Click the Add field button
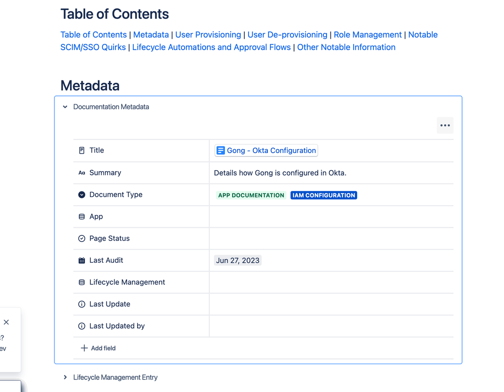504x392 pixels. coord(98,348)
